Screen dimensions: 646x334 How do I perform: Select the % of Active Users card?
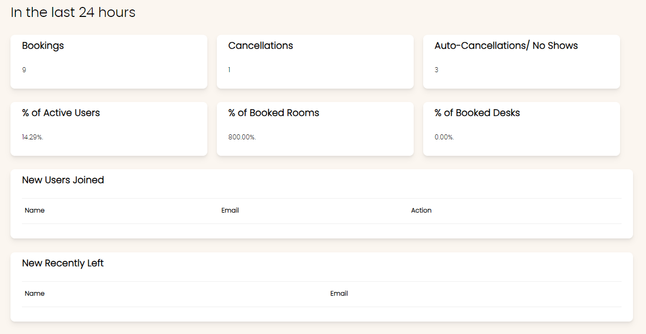coord(109,129)
